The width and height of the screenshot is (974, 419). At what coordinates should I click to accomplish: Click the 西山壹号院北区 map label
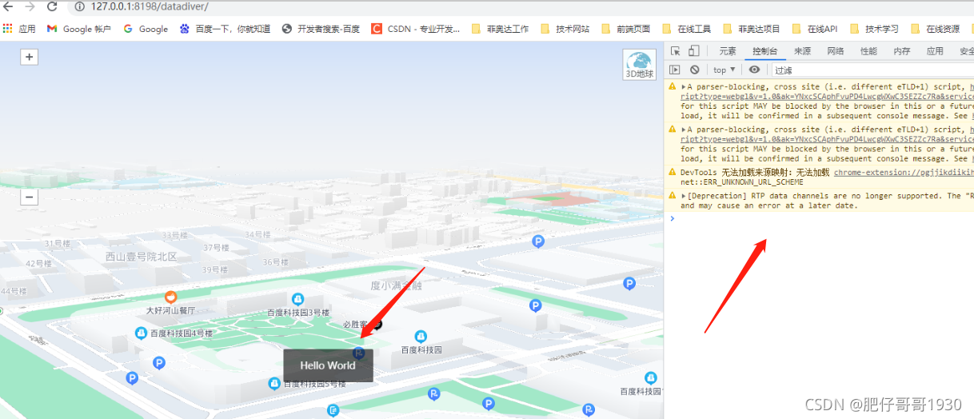click(x=141, y=257)
